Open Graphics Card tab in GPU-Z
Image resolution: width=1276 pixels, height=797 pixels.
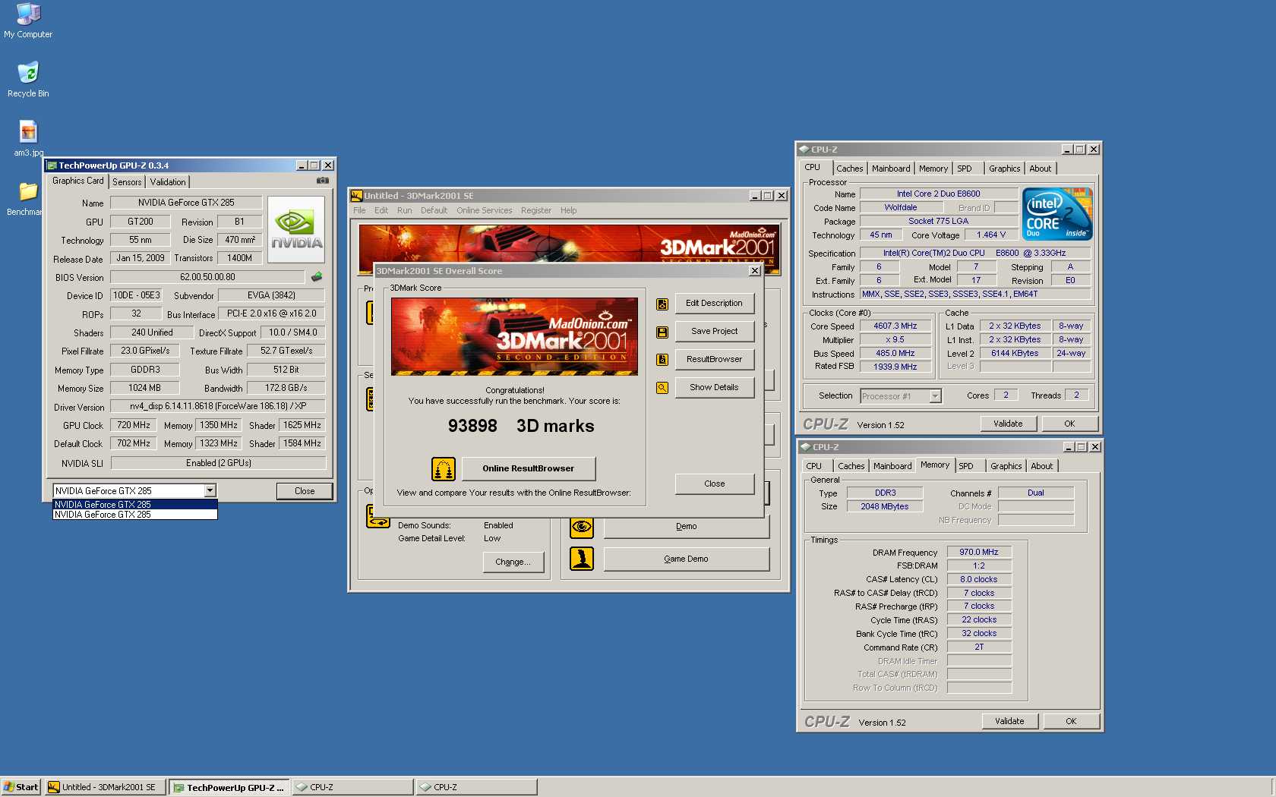pos(77,181)
